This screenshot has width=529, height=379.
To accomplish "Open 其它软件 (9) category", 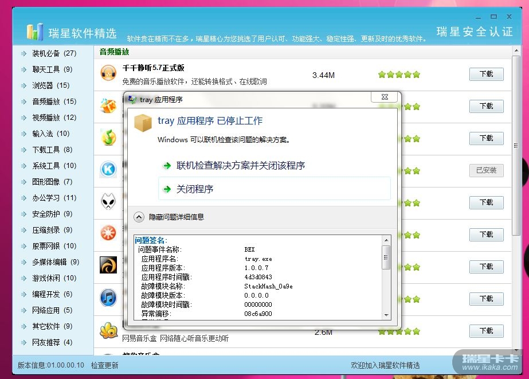I will click(x=52, y=326).
